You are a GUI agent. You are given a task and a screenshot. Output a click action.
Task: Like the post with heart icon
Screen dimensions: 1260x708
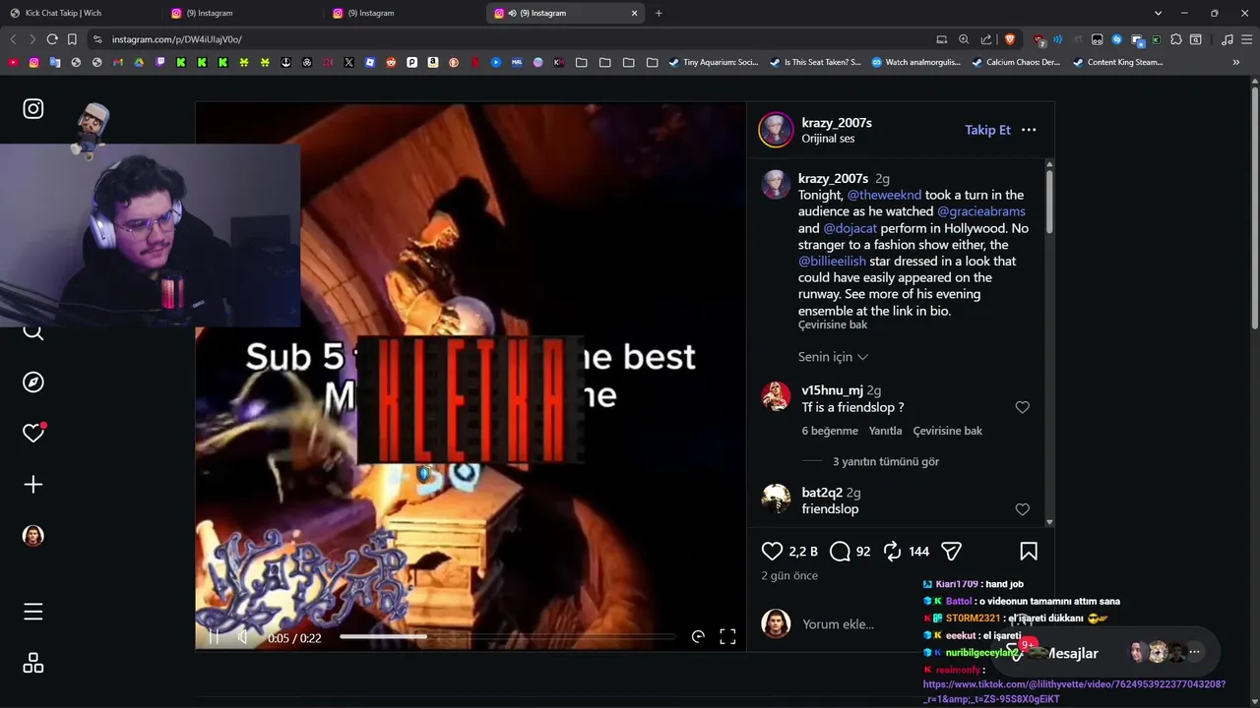tap(773, 552)
